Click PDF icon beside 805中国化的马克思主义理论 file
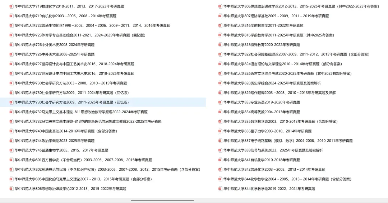Screen dimensions: 388x203 point(11,179)
